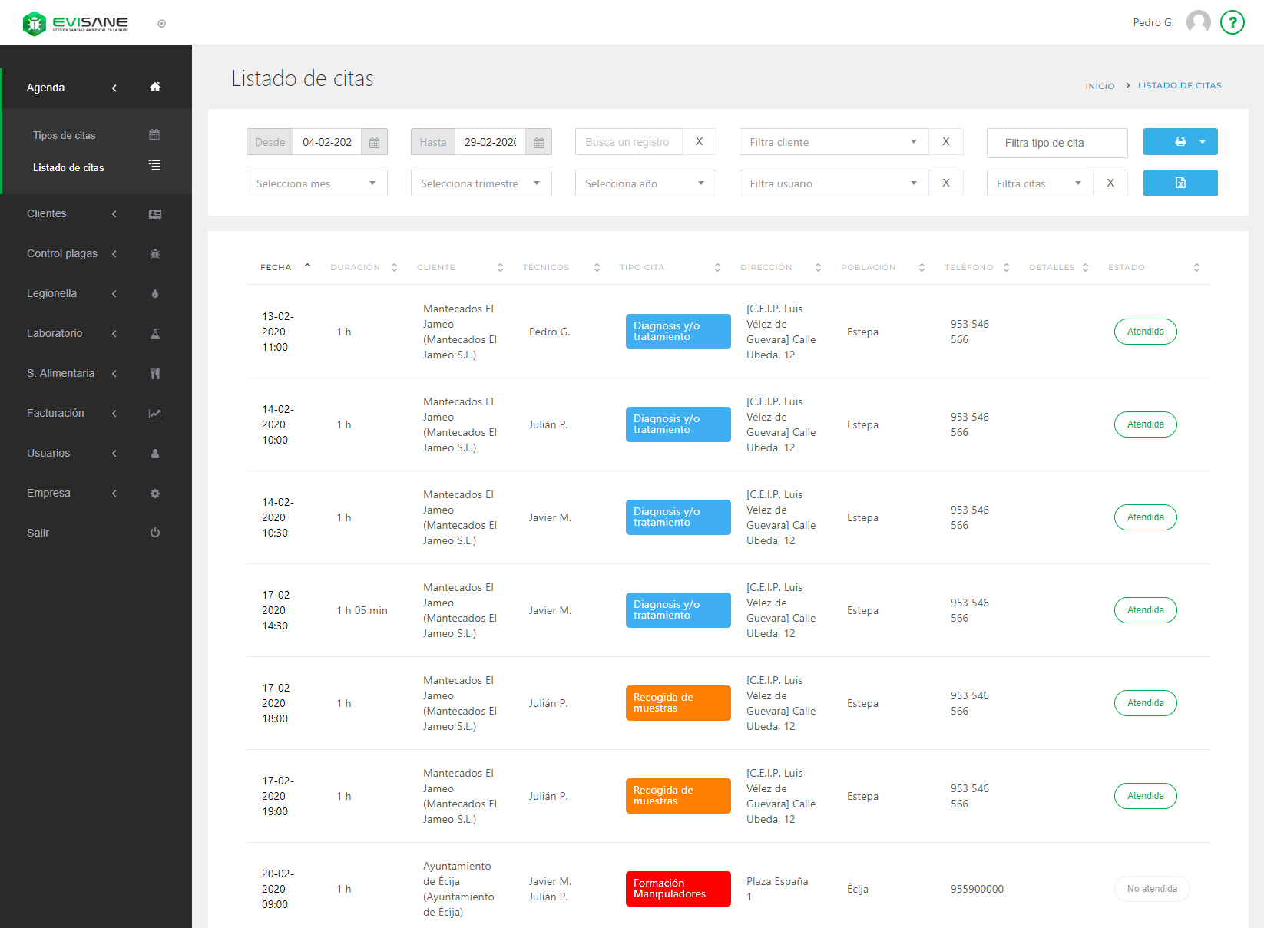Click phone number 955900000
This screenshot has height=928, width=1264.
977,889
